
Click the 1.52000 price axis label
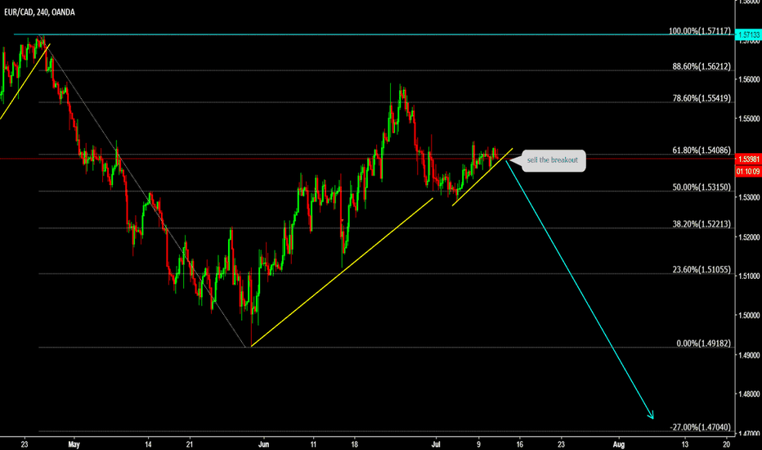748,237
